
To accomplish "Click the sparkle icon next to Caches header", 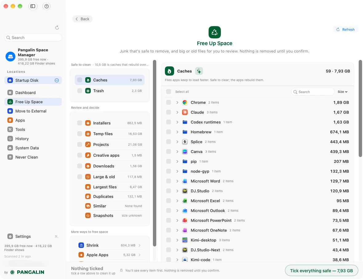I will (x=199, y=71).
